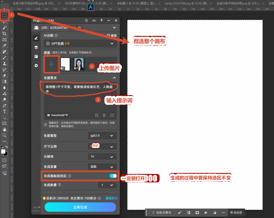Pin the StartAI plugin panel
The height and width of the screenshot is (218, 274).
pos(101,20)
